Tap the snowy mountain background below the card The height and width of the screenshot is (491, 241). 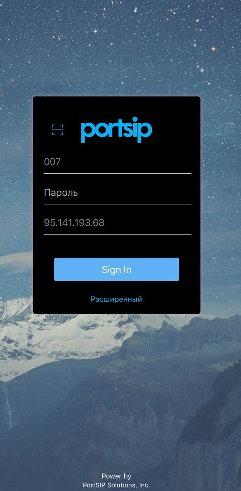click(120, 387)
